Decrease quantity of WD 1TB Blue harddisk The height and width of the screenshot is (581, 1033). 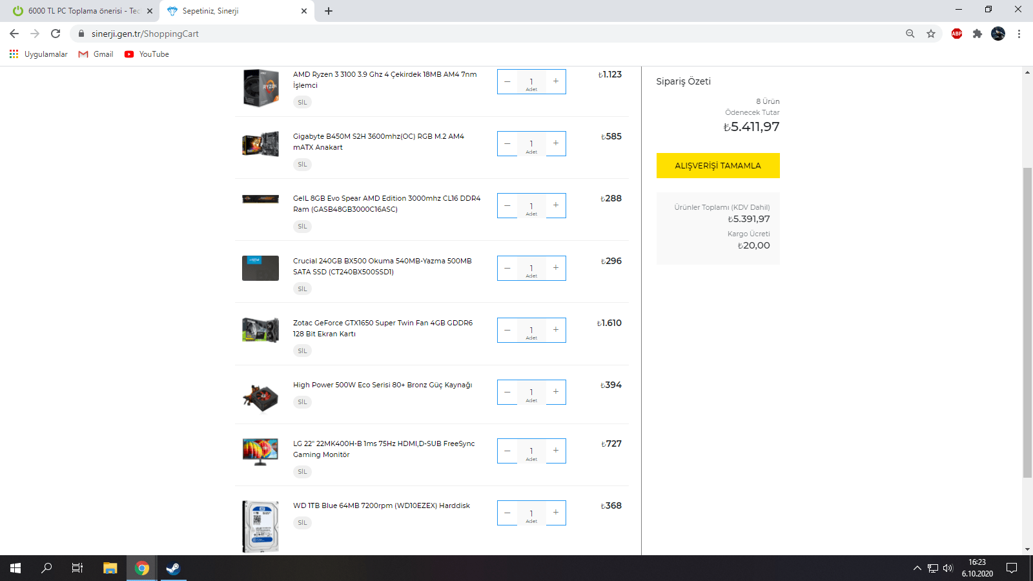click(507, 513)
